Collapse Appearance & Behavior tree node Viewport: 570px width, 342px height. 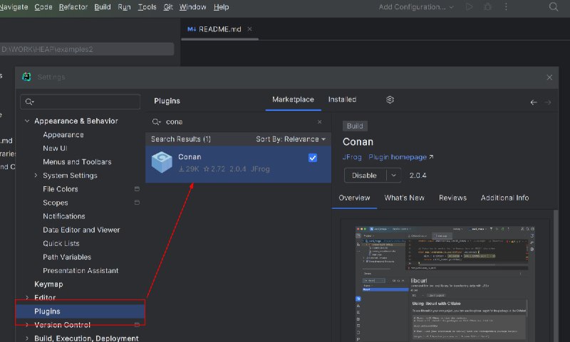click(27, 121)
